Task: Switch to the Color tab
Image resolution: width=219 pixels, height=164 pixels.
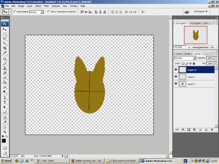Action: tap(178, 54)
